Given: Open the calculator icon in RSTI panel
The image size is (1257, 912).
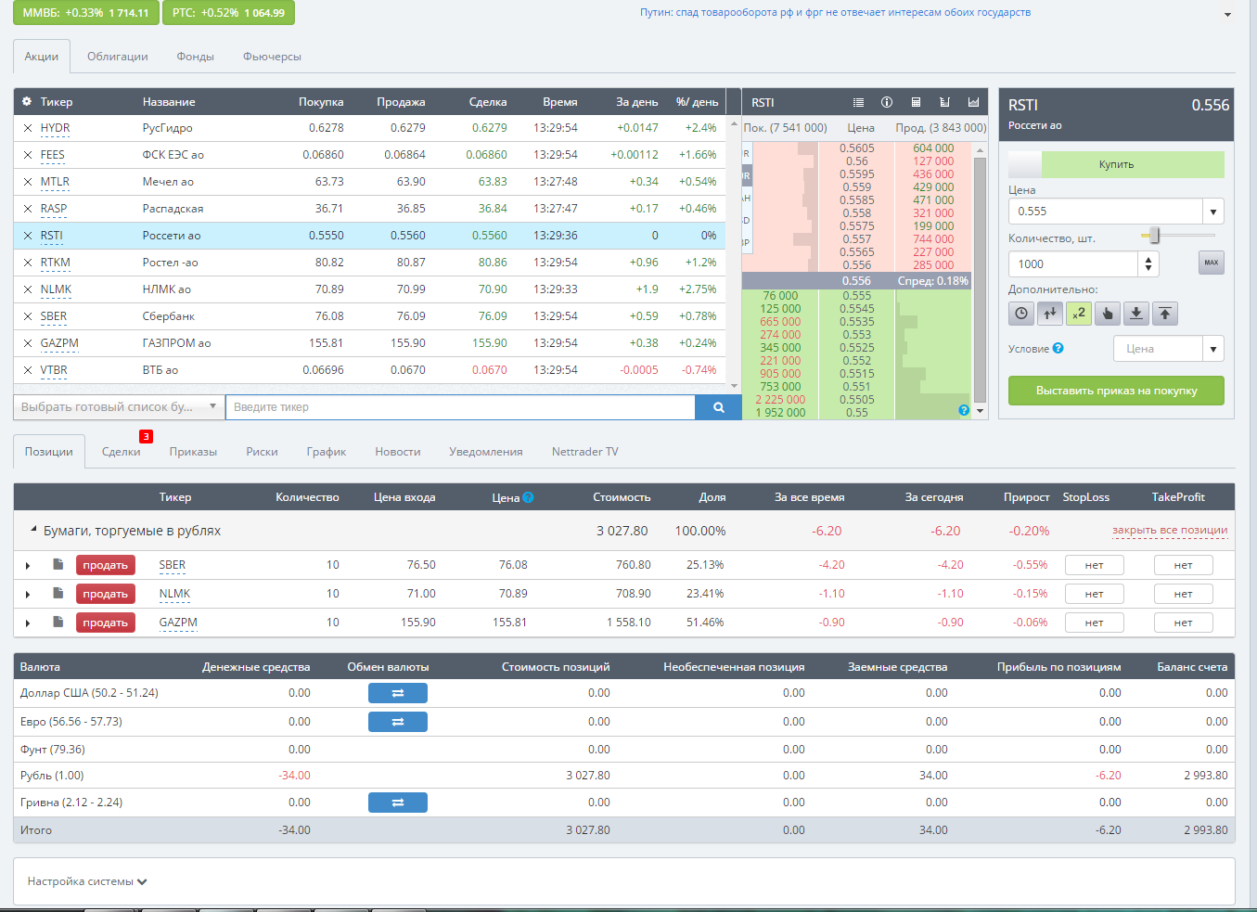Looking at the screenshot, I should tap(916, 102).
